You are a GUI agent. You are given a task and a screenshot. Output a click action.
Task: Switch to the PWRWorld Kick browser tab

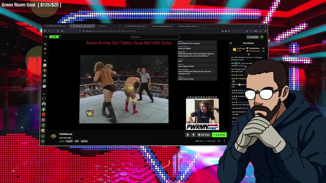83,26
